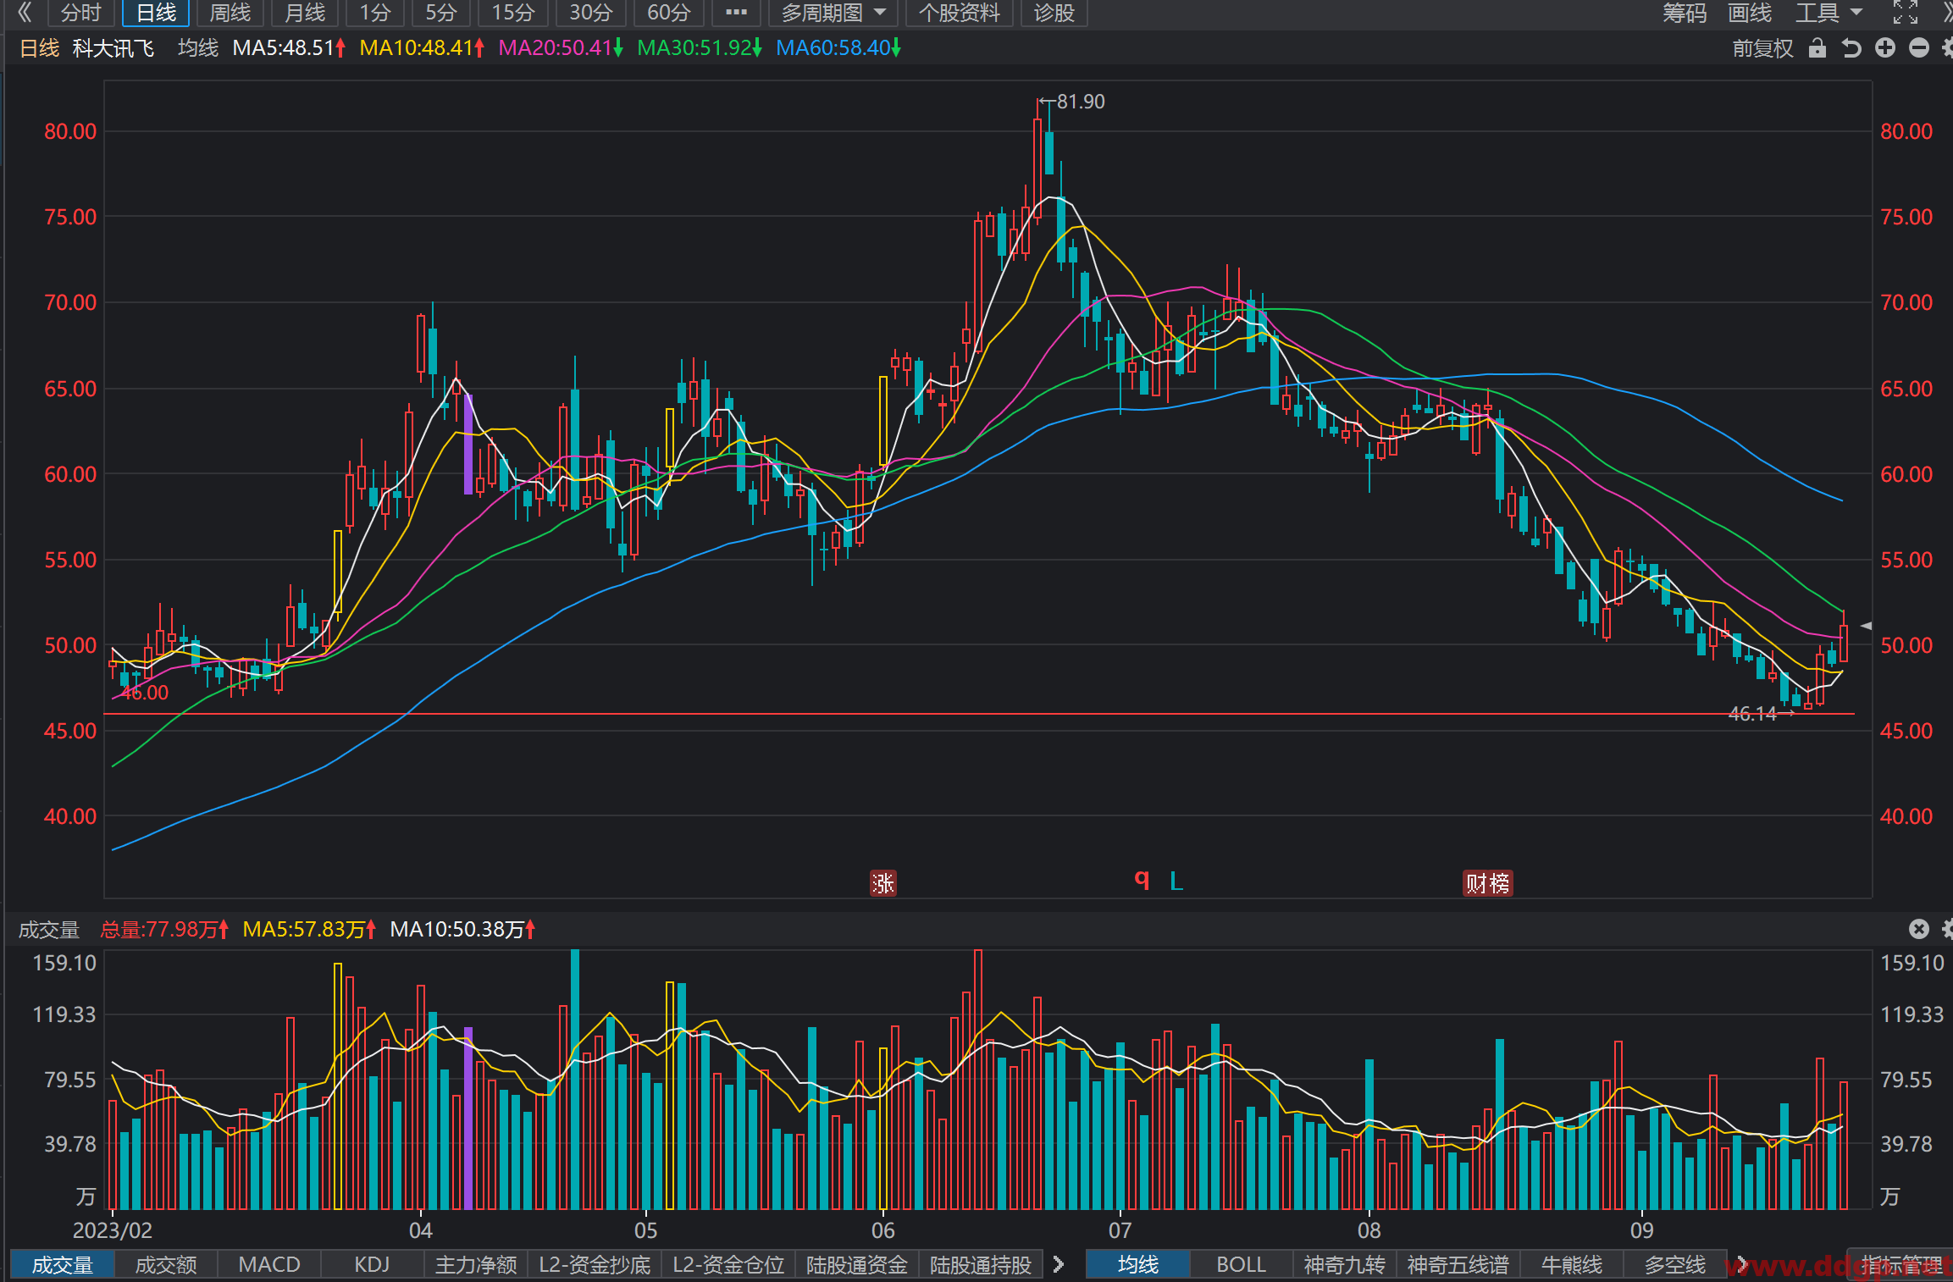
Task: Unlock the chart lock icon
Action: [1817, 47]
